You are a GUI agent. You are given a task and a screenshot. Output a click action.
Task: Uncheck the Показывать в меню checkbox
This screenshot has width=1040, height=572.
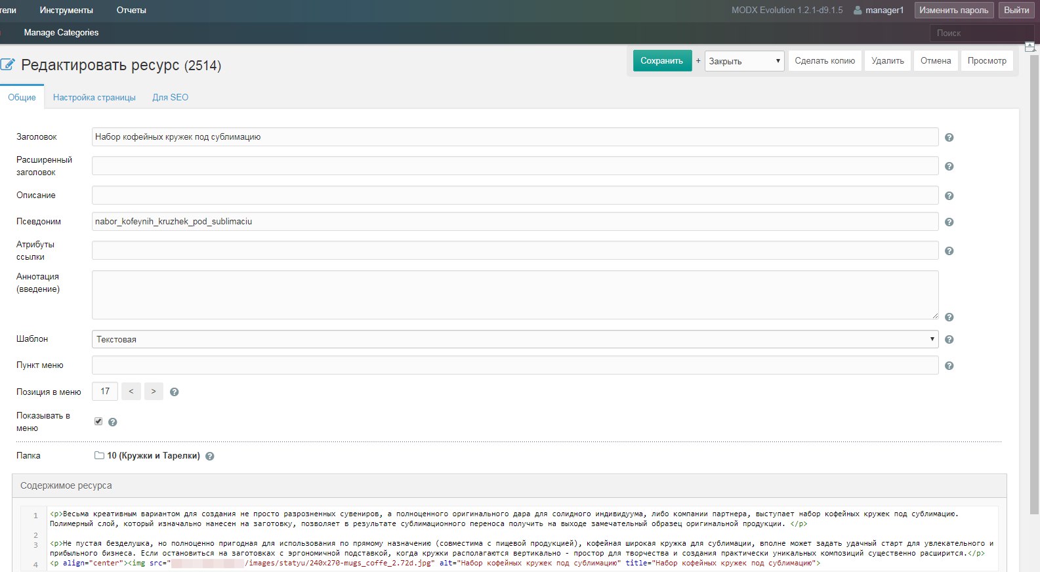coord(98,421)
